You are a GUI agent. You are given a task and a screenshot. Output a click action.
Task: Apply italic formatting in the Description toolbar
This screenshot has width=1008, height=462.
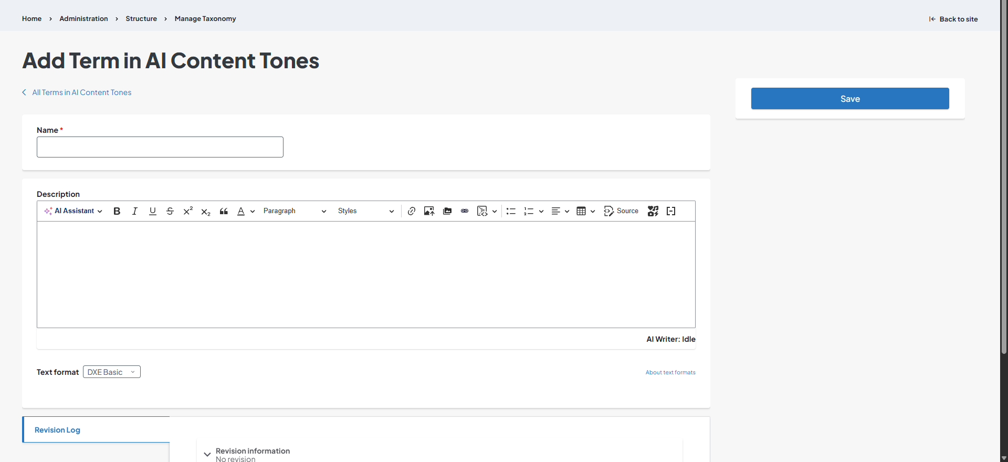pos(135,211)
